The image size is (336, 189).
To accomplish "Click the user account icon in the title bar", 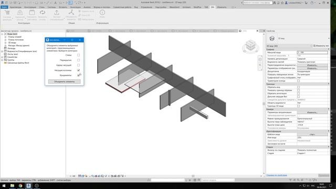I will (286, 3).
